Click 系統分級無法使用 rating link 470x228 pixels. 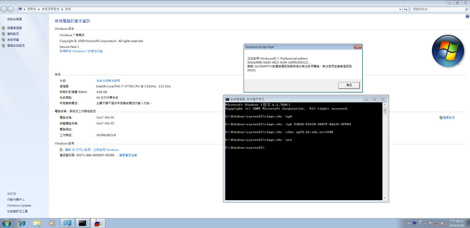pos(108,81)
